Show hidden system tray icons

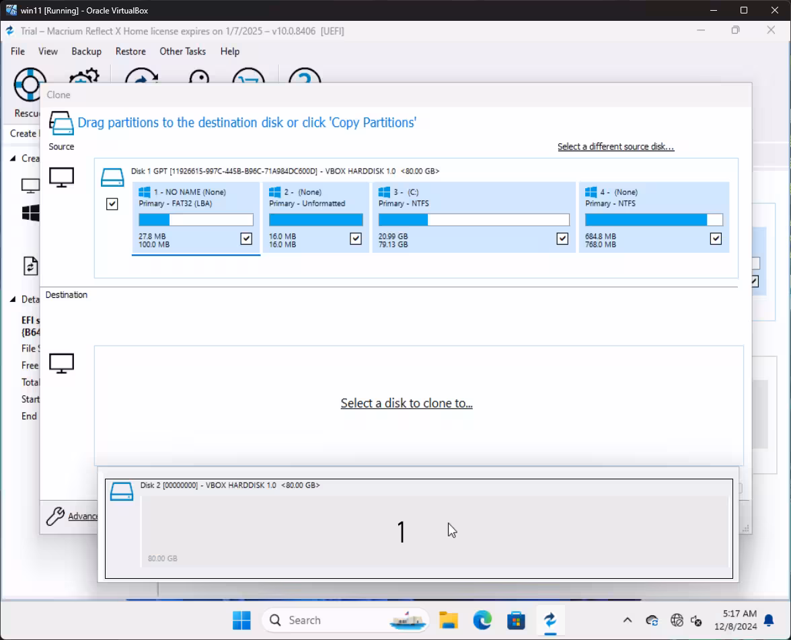[628, 621]
